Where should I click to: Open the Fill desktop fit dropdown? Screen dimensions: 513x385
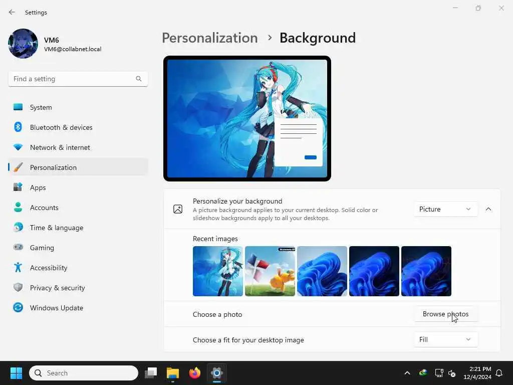445,339
